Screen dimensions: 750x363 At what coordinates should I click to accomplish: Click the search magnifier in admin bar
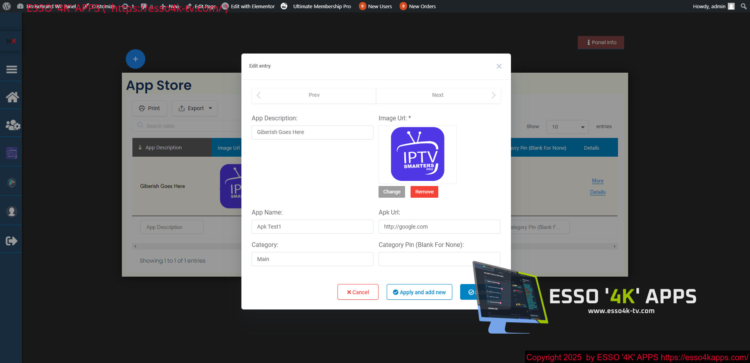coord(743,6)
